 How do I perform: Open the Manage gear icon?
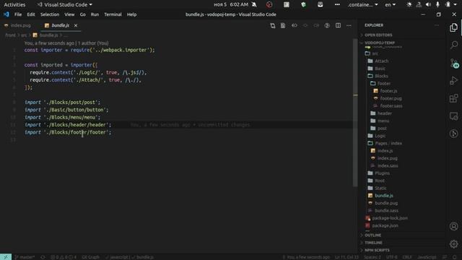[x=454, y=244]
